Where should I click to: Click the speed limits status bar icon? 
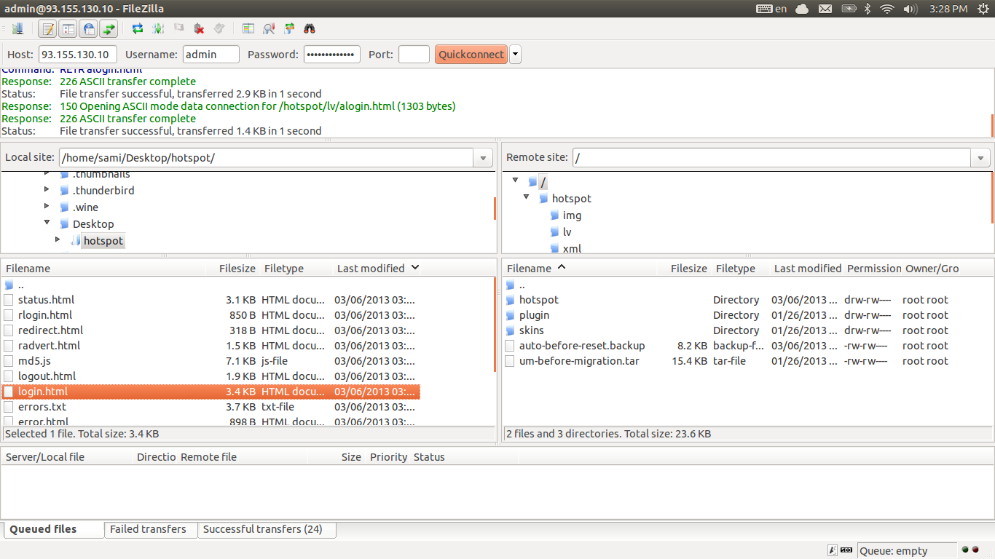[847, 550]
